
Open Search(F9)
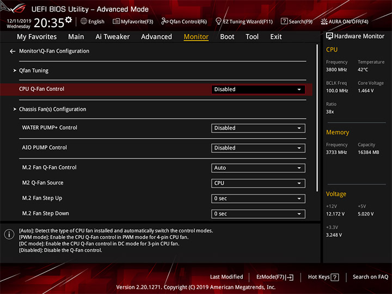pos(301,22)
